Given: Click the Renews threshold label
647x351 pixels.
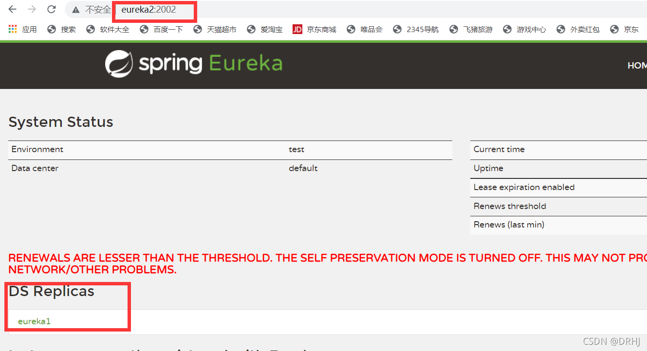Looking at the screenshot, I should pos(510,206).
